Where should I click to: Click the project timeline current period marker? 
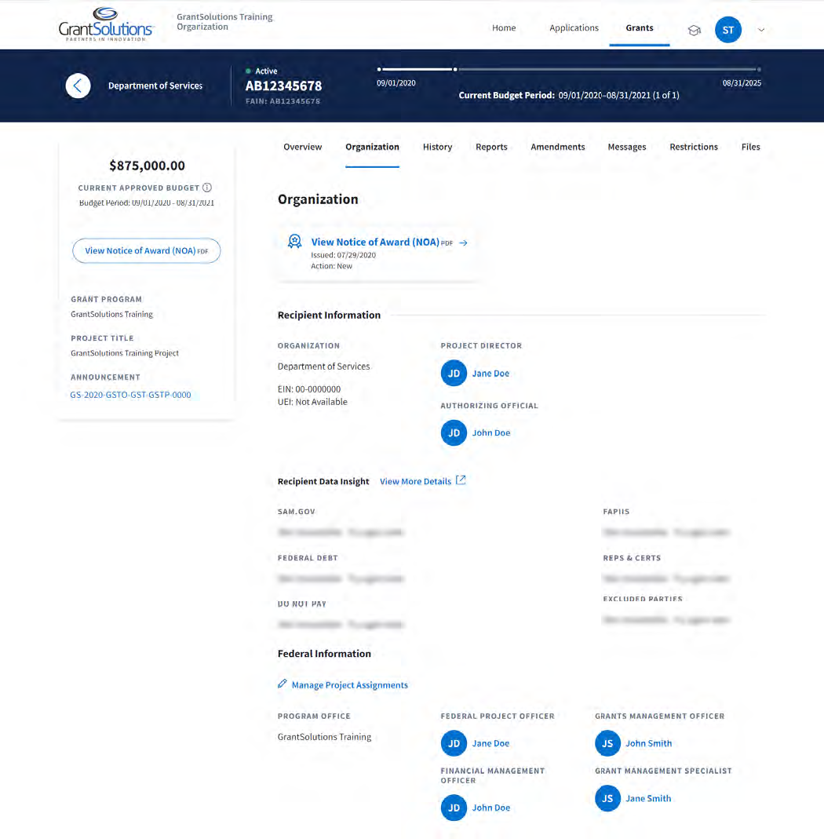(455, 69)
